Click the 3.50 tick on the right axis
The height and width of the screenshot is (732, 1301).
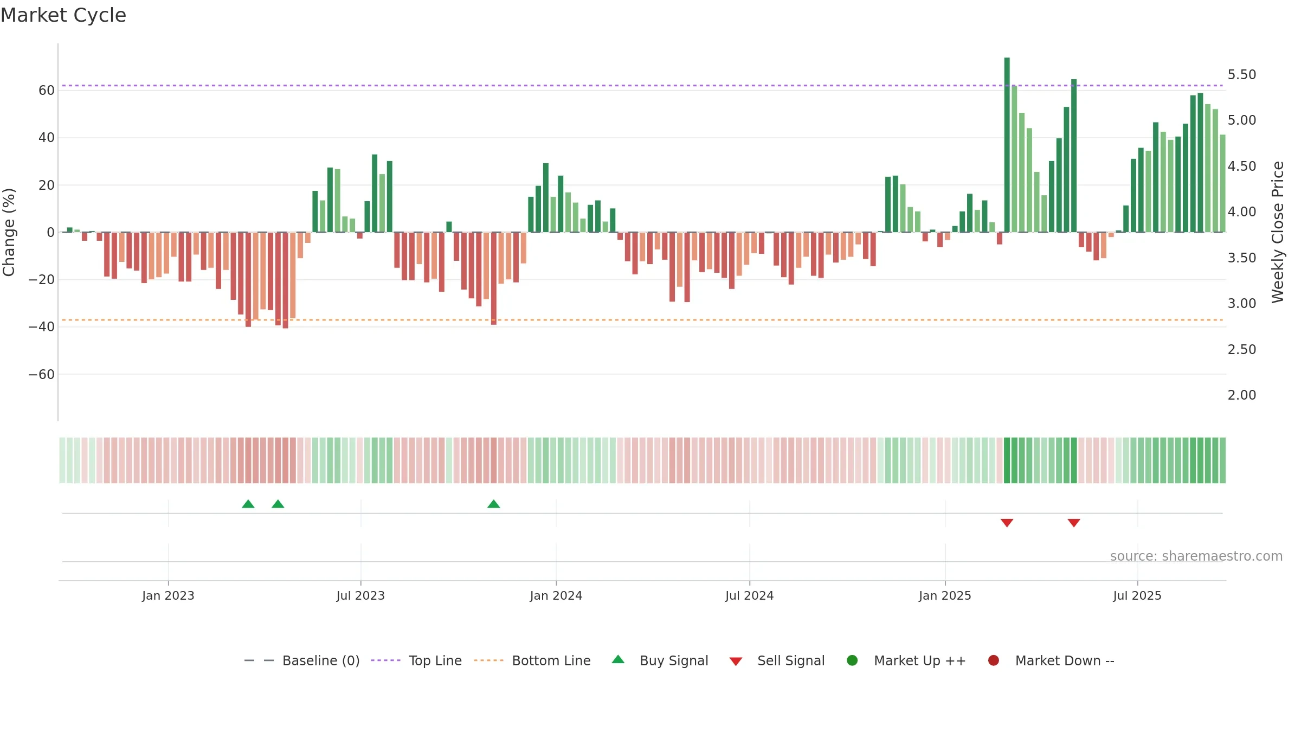click(x=1242, y=258)
